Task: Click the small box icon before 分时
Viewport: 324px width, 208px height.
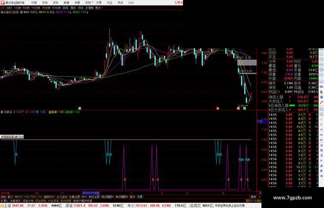Action: click(x=3, y=8)
